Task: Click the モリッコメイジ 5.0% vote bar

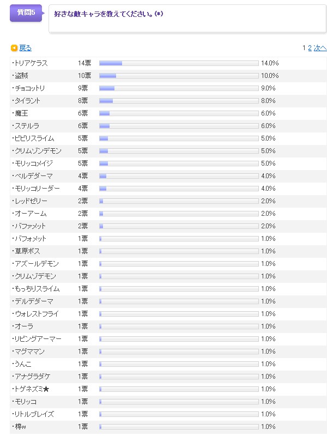Action: point(179,163)
